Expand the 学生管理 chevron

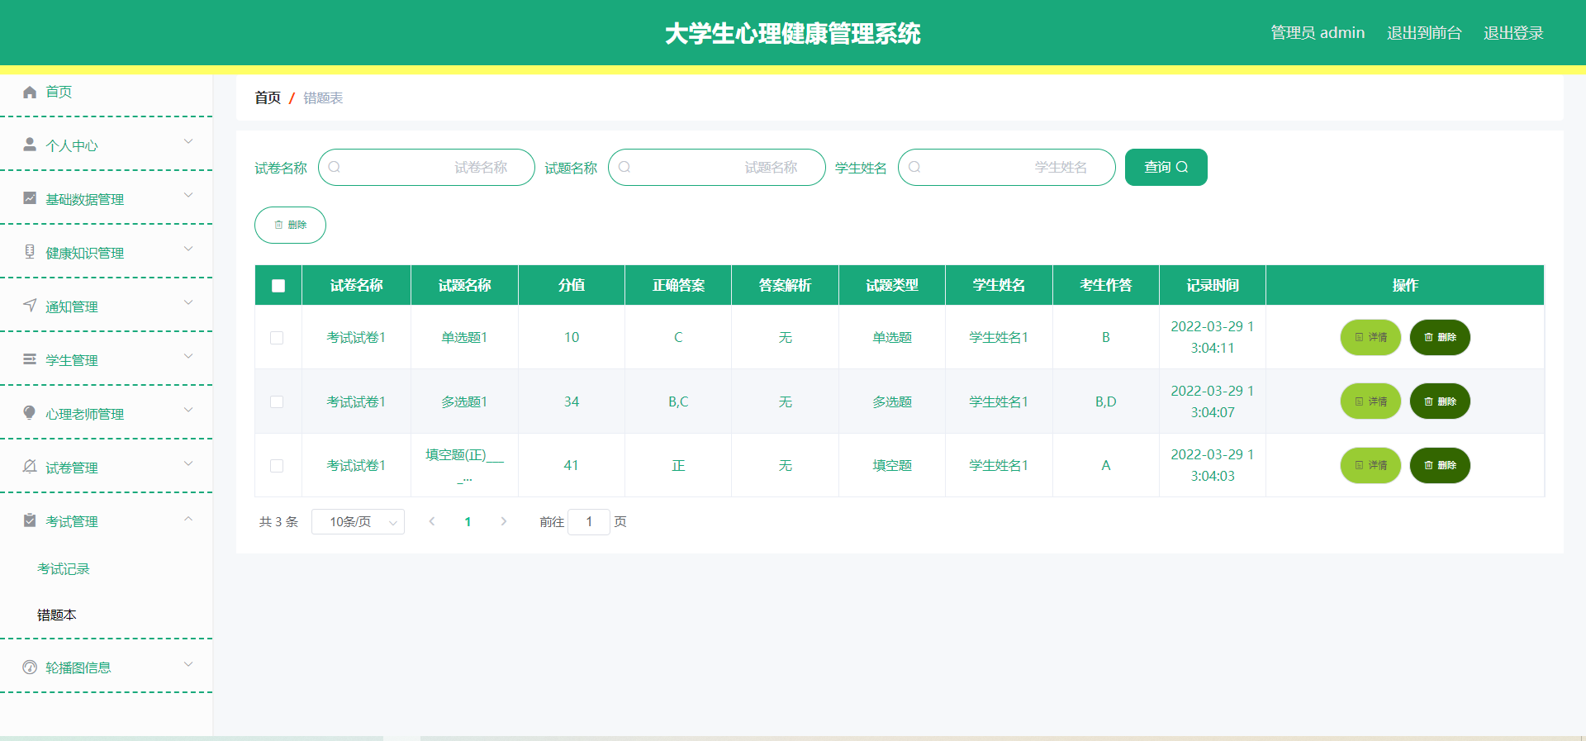point(188,357)
